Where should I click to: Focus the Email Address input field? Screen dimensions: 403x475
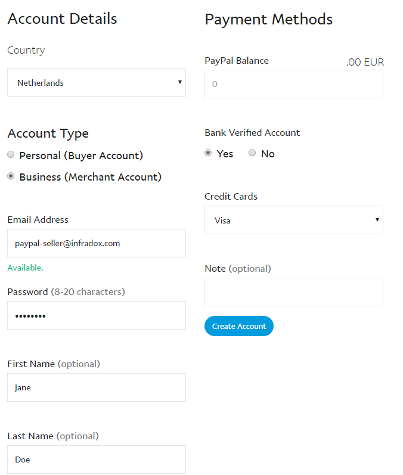point(97,243)
